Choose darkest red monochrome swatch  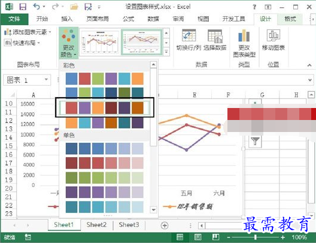tap(71, 163)
